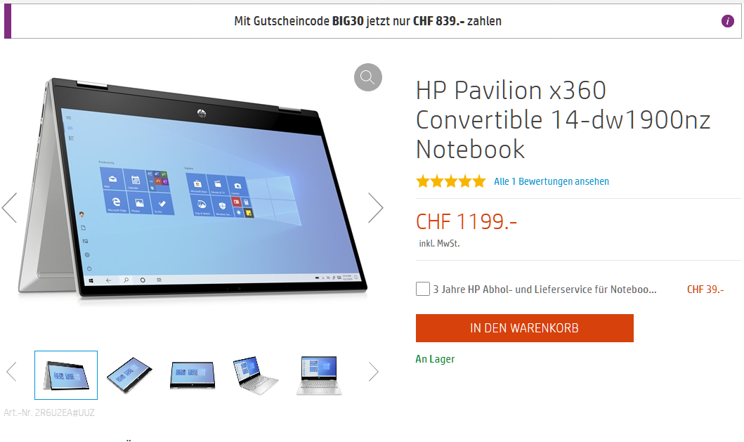
Task: Click the magnifier zoom icon on product image
Action: click(367, 77)
